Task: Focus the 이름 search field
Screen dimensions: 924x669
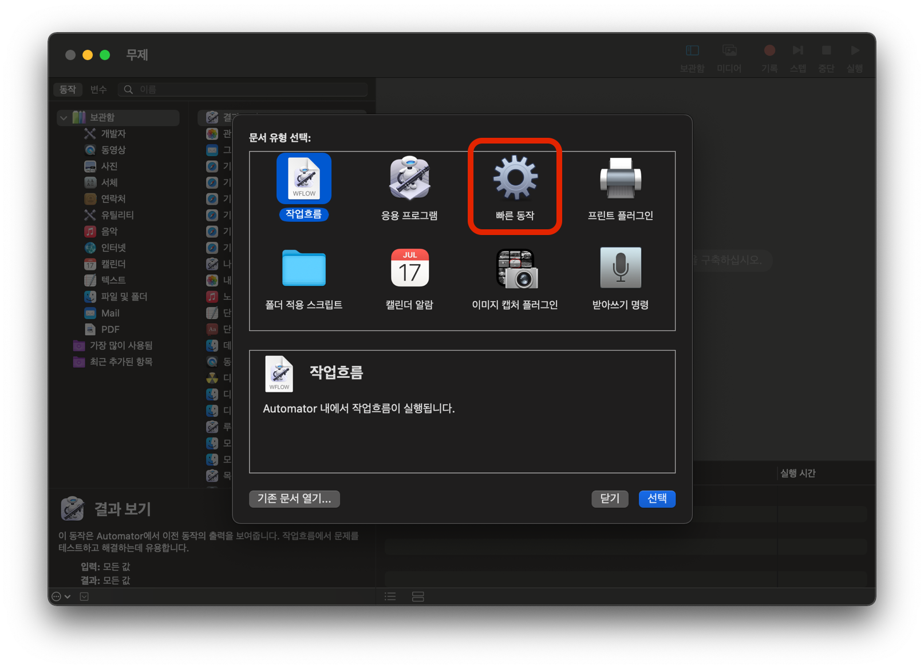Action: click(243, 89)
